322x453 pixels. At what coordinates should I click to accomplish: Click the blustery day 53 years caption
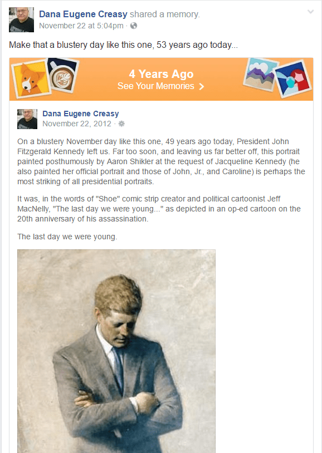pos(123,45)
